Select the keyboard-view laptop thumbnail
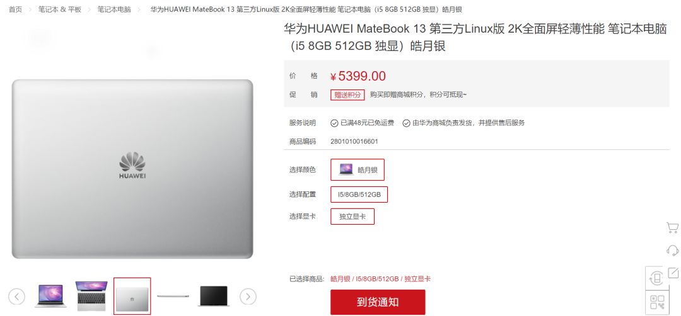Screen dimensions: 681x316 click(91, 296)
